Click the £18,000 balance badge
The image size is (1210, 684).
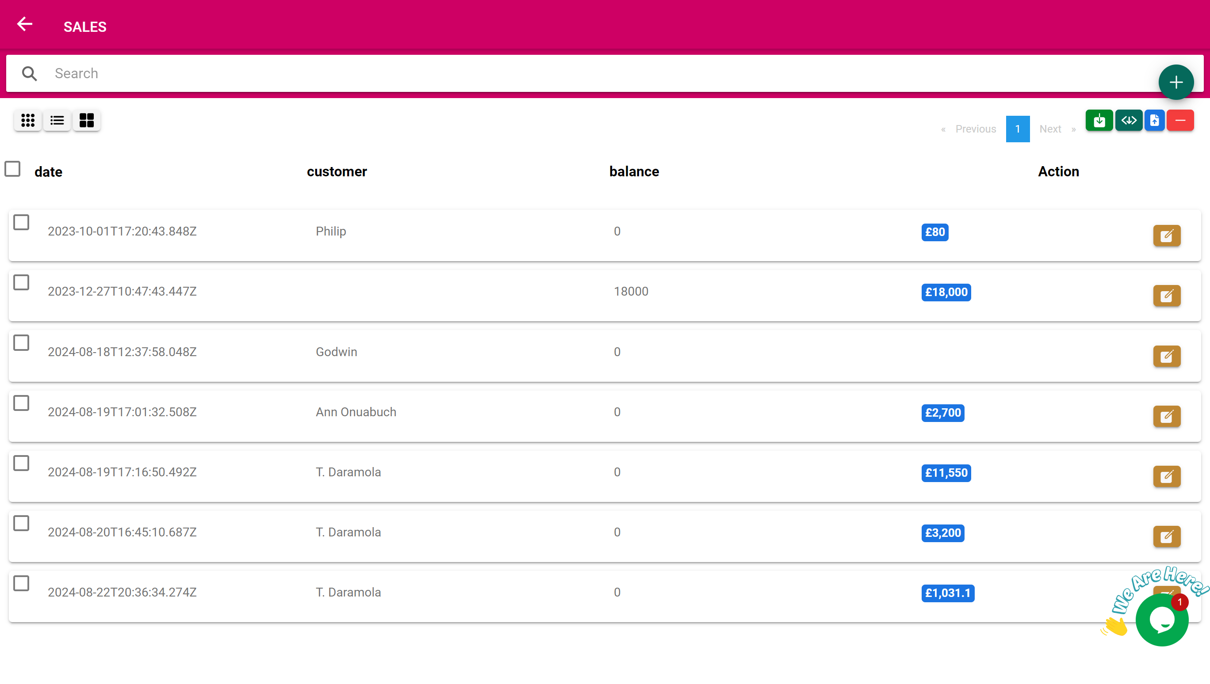pyautogui.click(x=946, y=292)
